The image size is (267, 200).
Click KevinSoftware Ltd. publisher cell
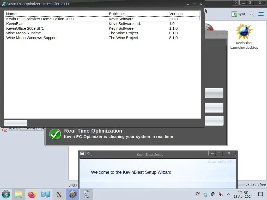(x=125, y=24)
